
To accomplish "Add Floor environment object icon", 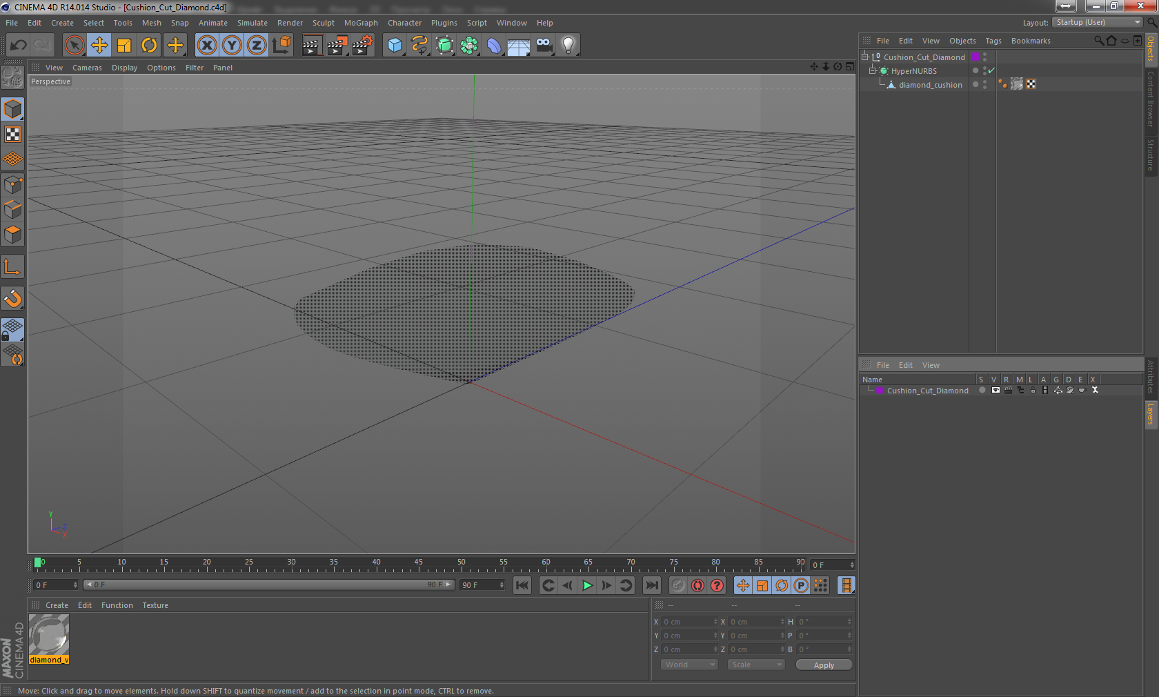I will point(519,46).
